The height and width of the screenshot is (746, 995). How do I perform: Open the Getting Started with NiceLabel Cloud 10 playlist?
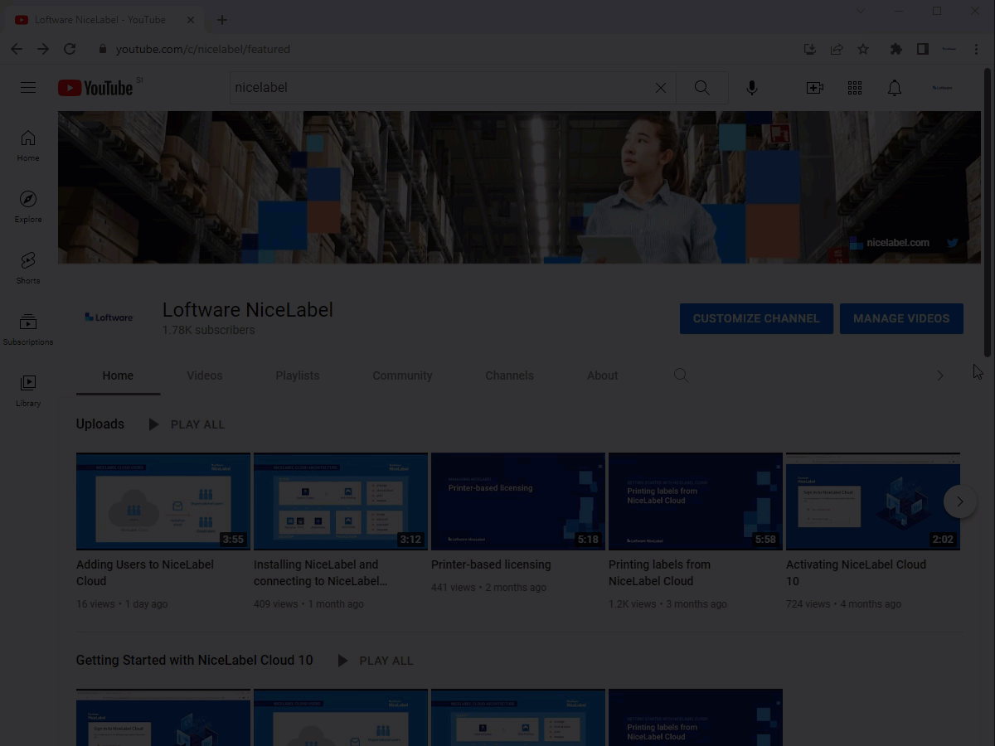[x=195, y=660]
